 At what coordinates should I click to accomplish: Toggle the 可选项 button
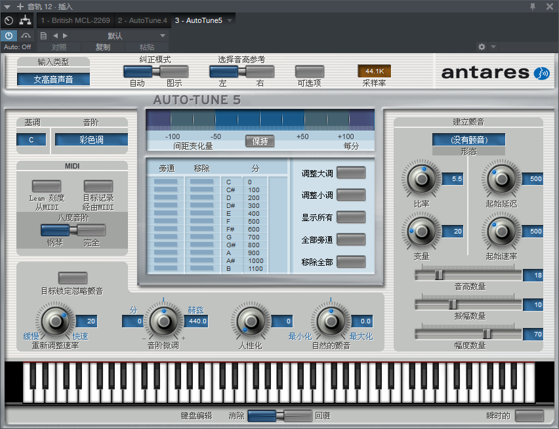[x=310, y=71]
